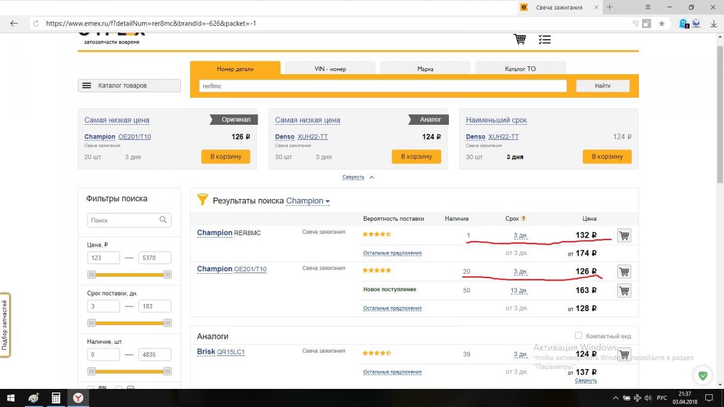Switch to the Каталог ТО tab

(x=520, y=69)
